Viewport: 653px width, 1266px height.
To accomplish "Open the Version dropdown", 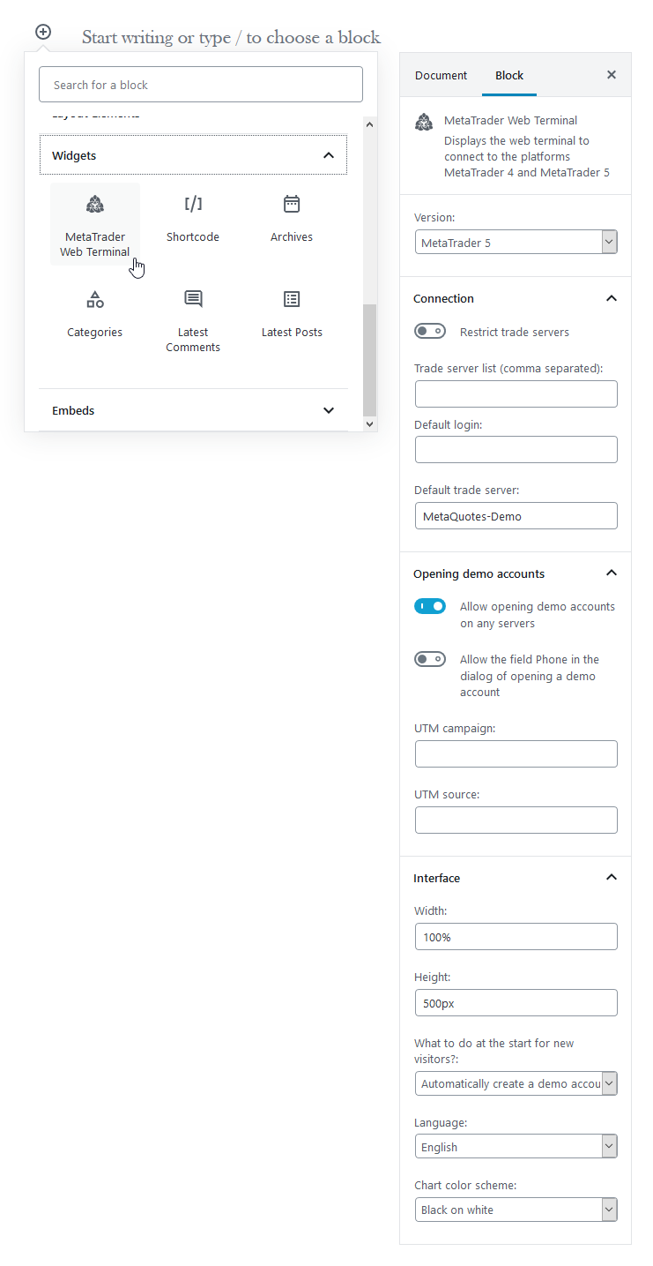I will click(x=516, y=243).
